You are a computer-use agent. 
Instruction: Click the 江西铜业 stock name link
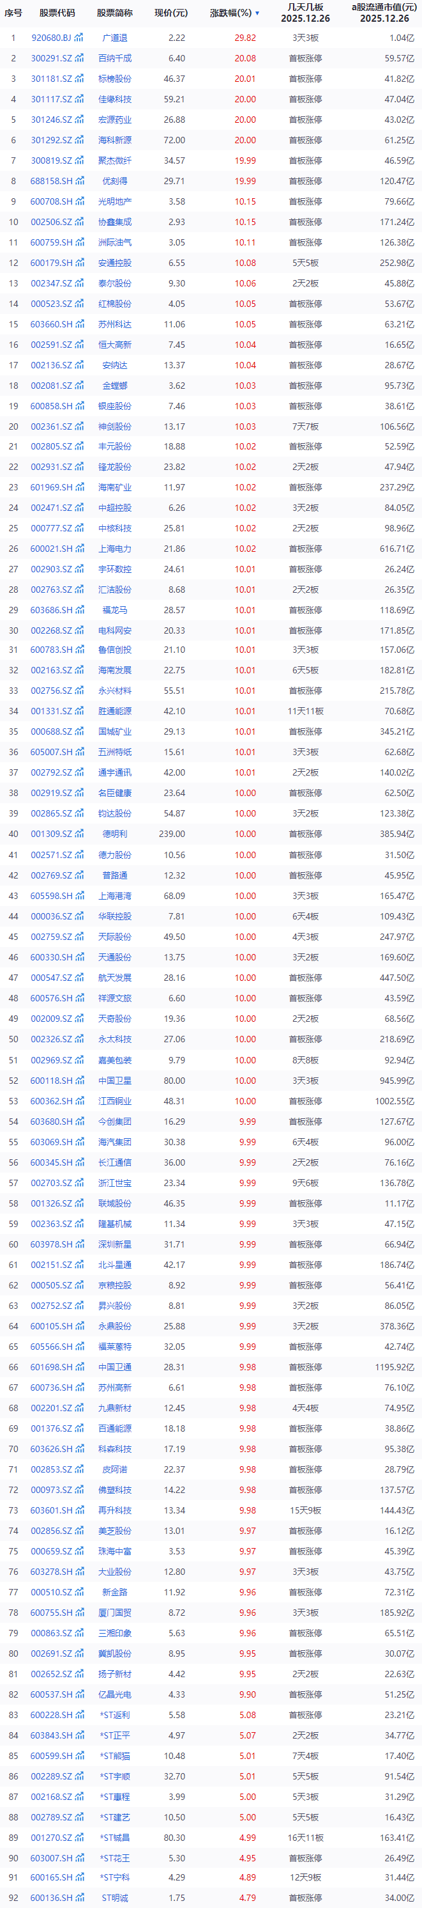coord(114,1102)
